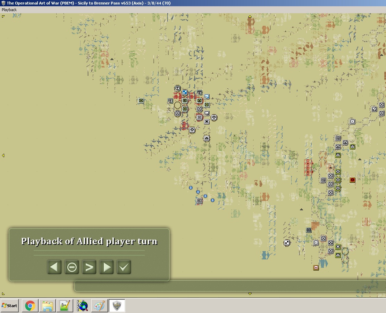Open the Paint palette taskbar app
This screenshot has width=386, height=313.
[x=100, y=306]
